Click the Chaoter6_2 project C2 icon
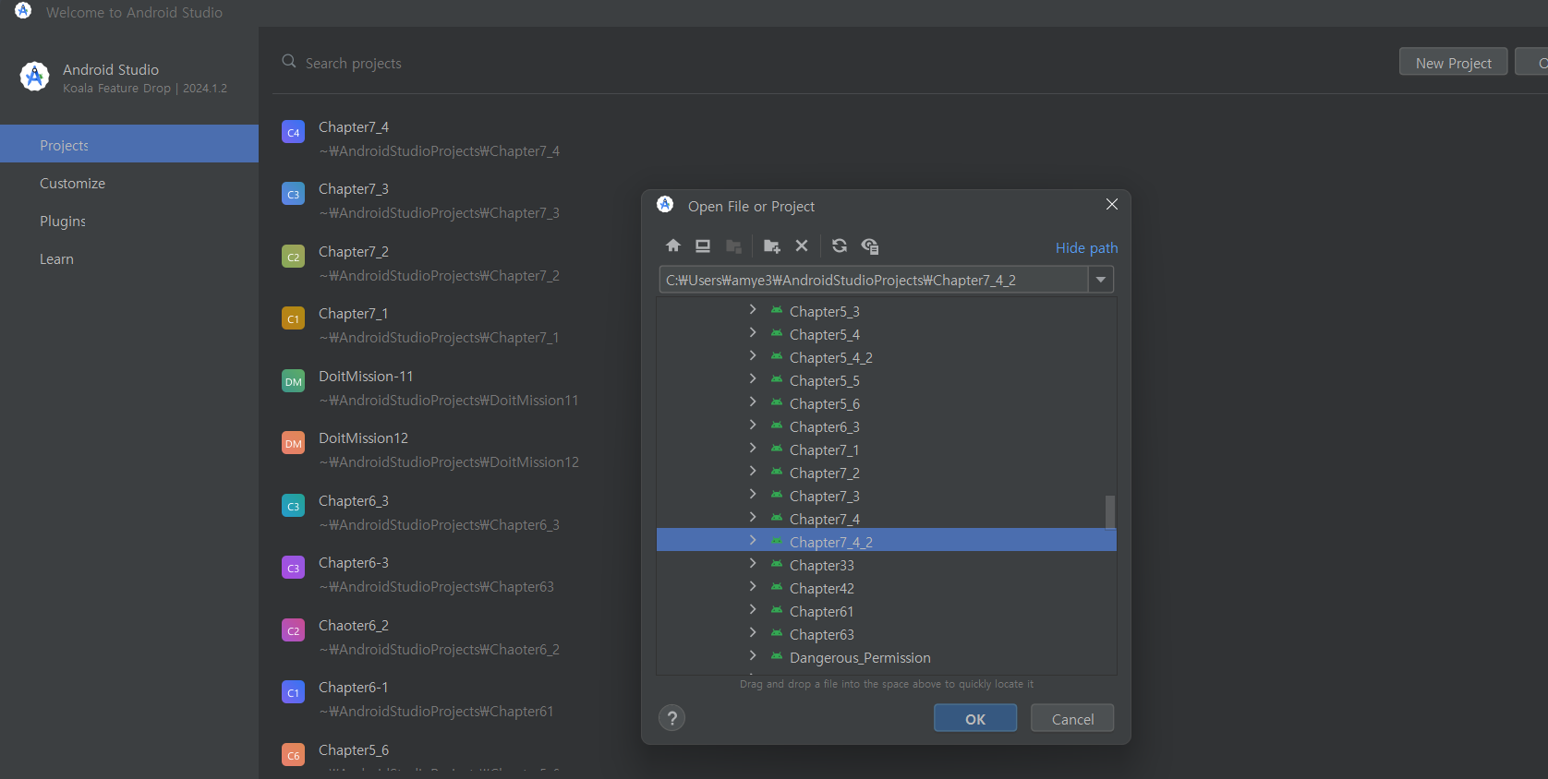The image size is (1548, 779). 293,630
